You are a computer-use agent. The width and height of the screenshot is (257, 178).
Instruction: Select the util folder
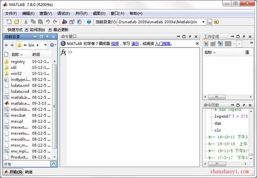pyautogui.click(x=14, y=68)
